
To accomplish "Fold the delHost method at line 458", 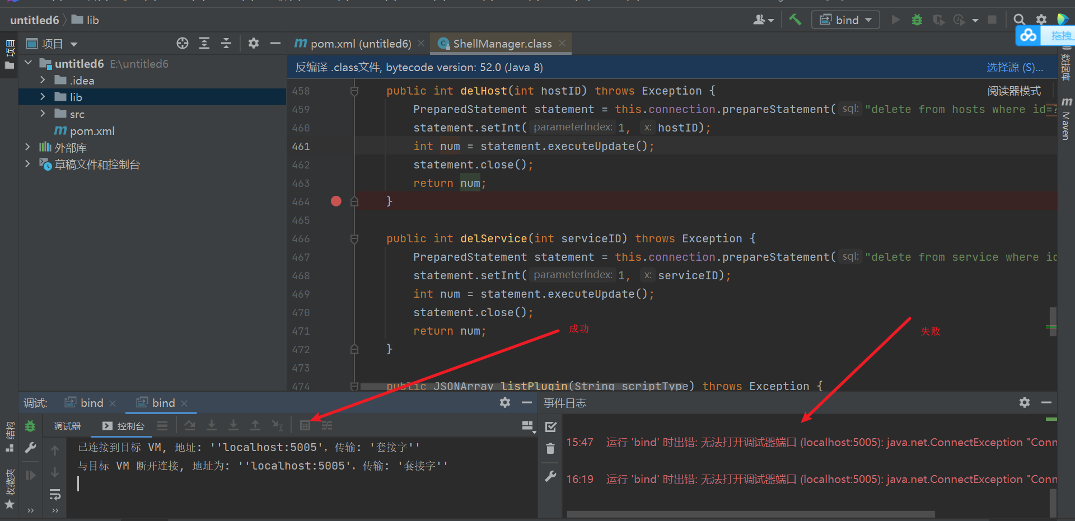I will [x=354, y=91].
